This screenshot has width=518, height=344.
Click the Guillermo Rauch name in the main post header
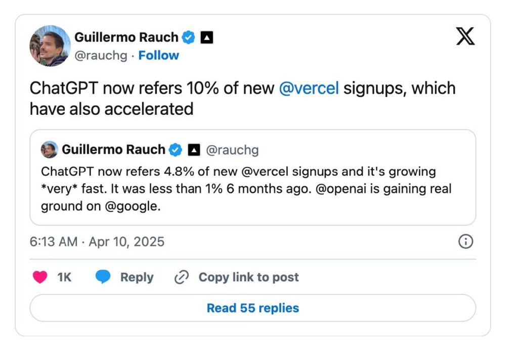point(126,37)
